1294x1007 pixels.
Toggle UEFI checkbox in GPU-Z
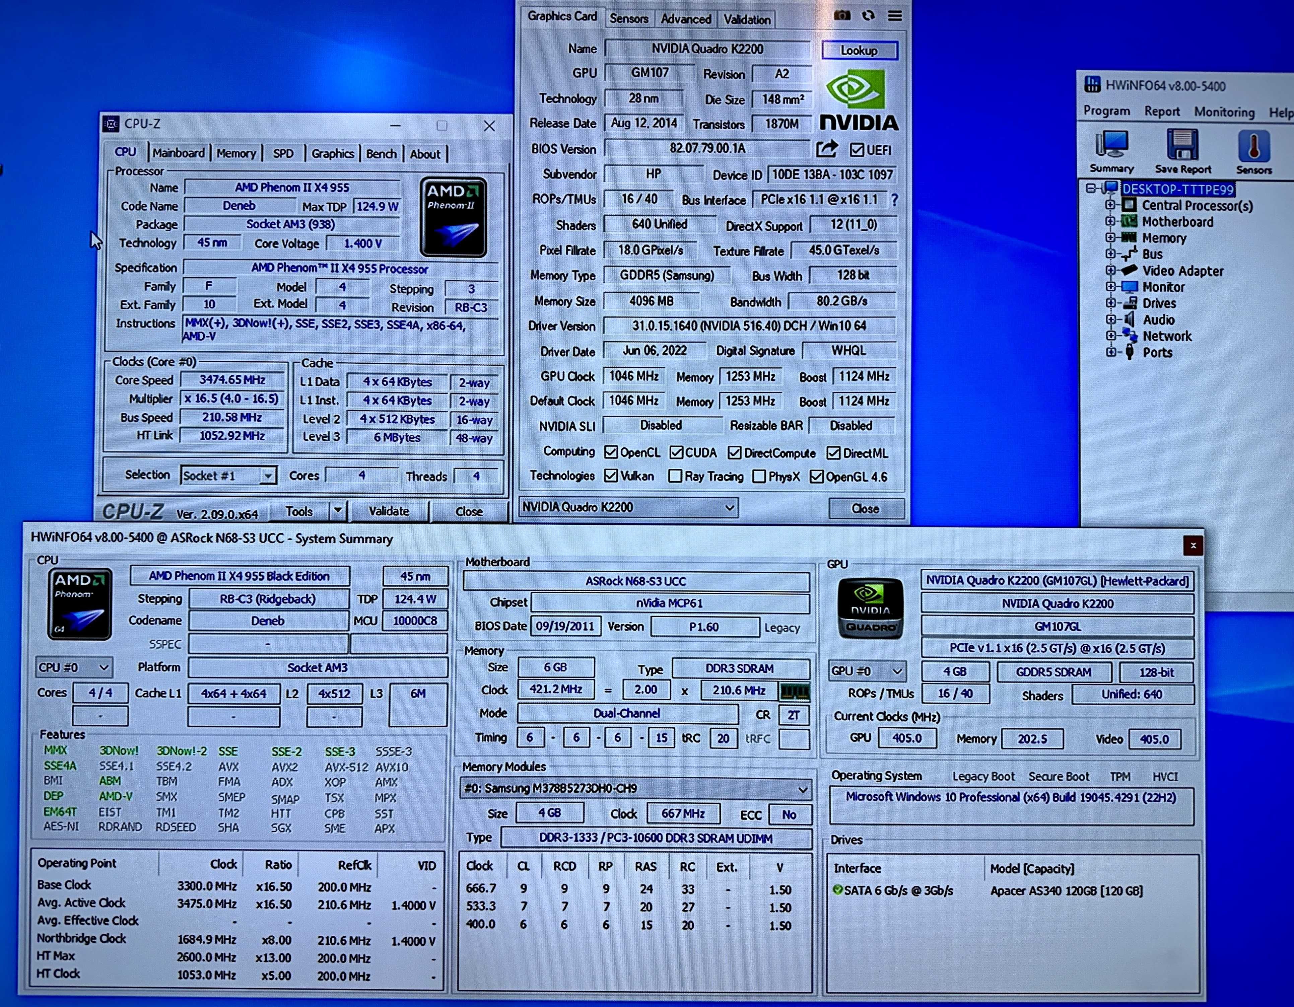tap(856, 150)
